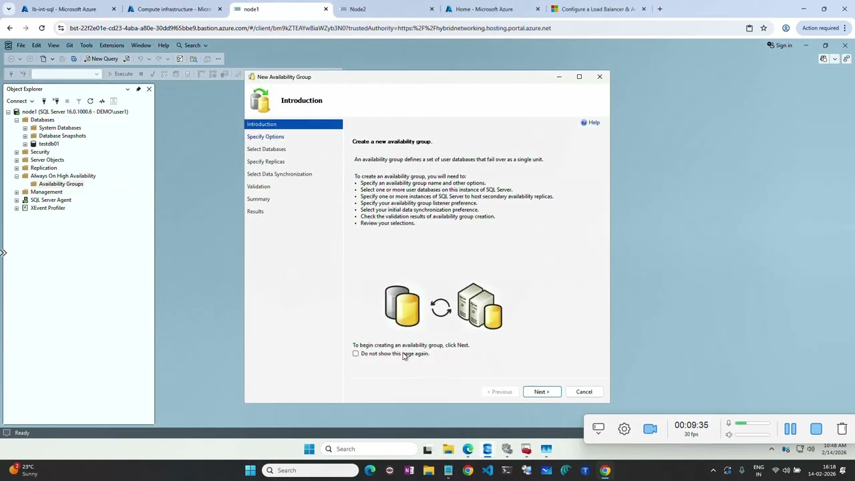Select the Availability Groups tree item

click(x=61, y=184)
